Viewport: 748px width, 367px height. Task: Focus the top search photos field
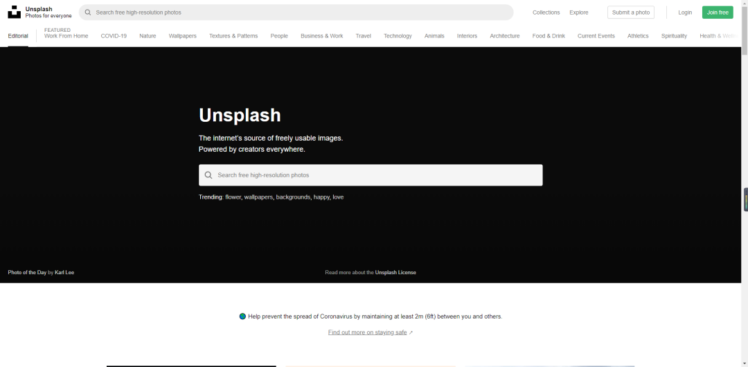click(x=296, y=12)
